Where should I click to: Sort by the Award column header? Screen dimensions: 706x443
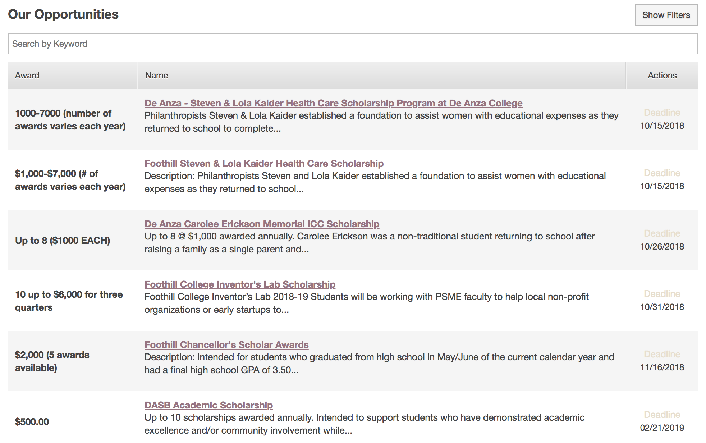(x=27, y=76)
